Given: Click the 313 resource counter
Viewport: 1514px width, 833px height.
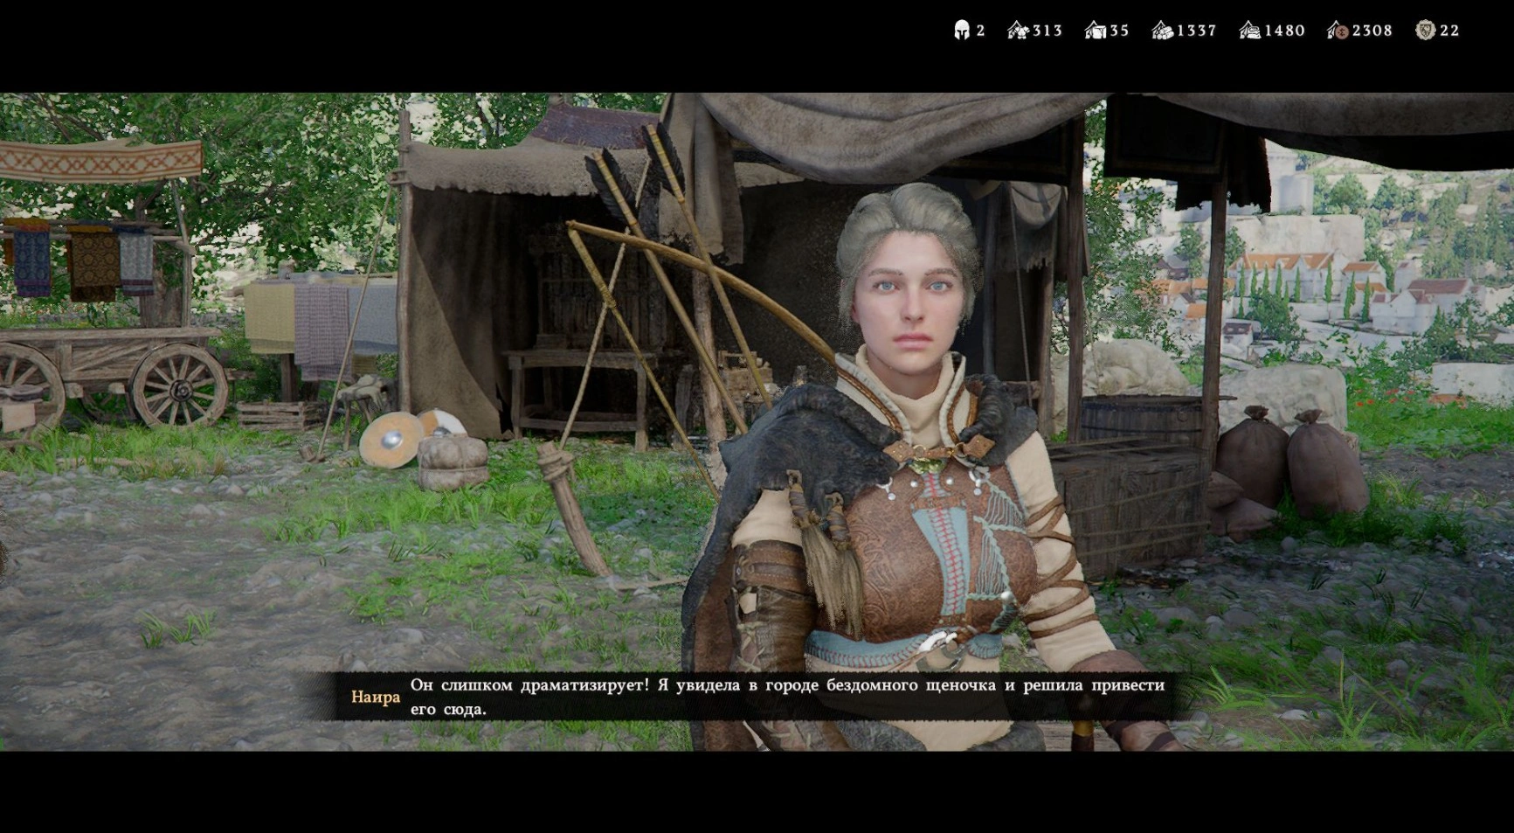Looking at the screenshot, I should [x=1047, y=31].
